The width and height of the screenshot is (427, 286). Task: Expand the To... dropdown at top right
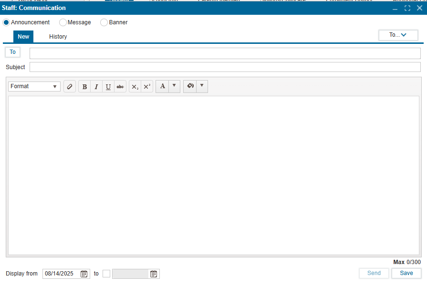(398, 35)
